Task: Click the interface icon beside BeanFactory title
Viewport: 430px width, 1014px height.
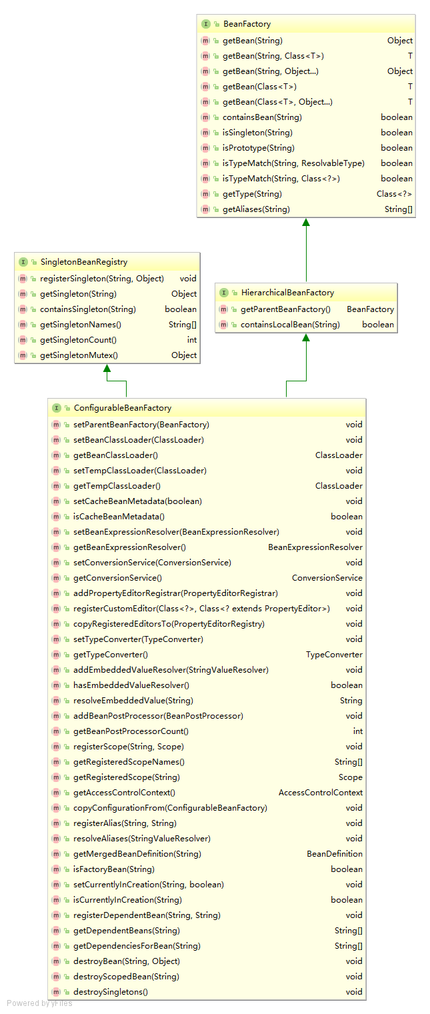Action: point(205,24)
